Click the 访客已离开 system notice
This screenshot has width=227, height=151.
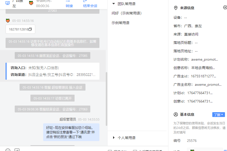53,98
